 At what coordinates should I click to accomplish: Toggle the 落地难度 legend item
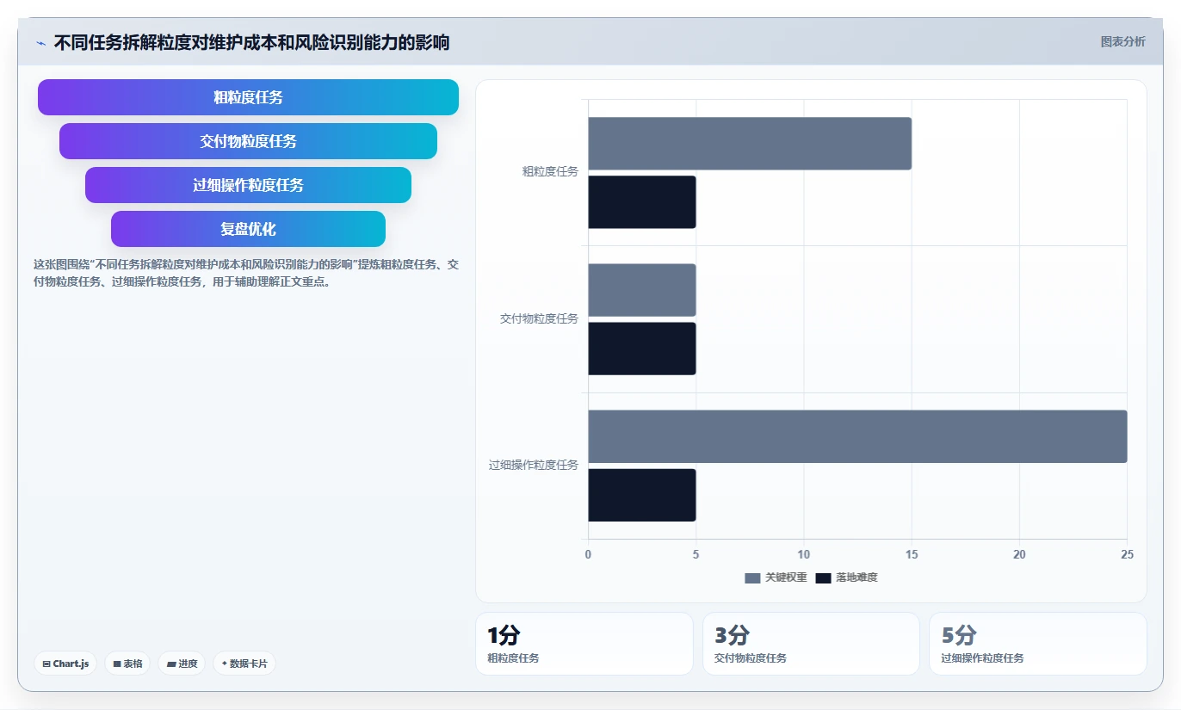[846, 577]
